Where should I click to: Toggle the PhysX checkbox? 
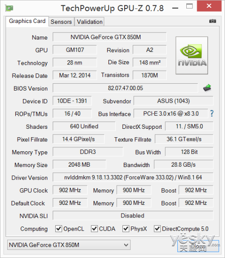point(126,229)
